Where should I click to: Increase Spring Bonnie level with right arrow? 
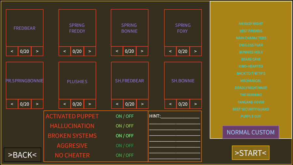click(x=142, y=51)
